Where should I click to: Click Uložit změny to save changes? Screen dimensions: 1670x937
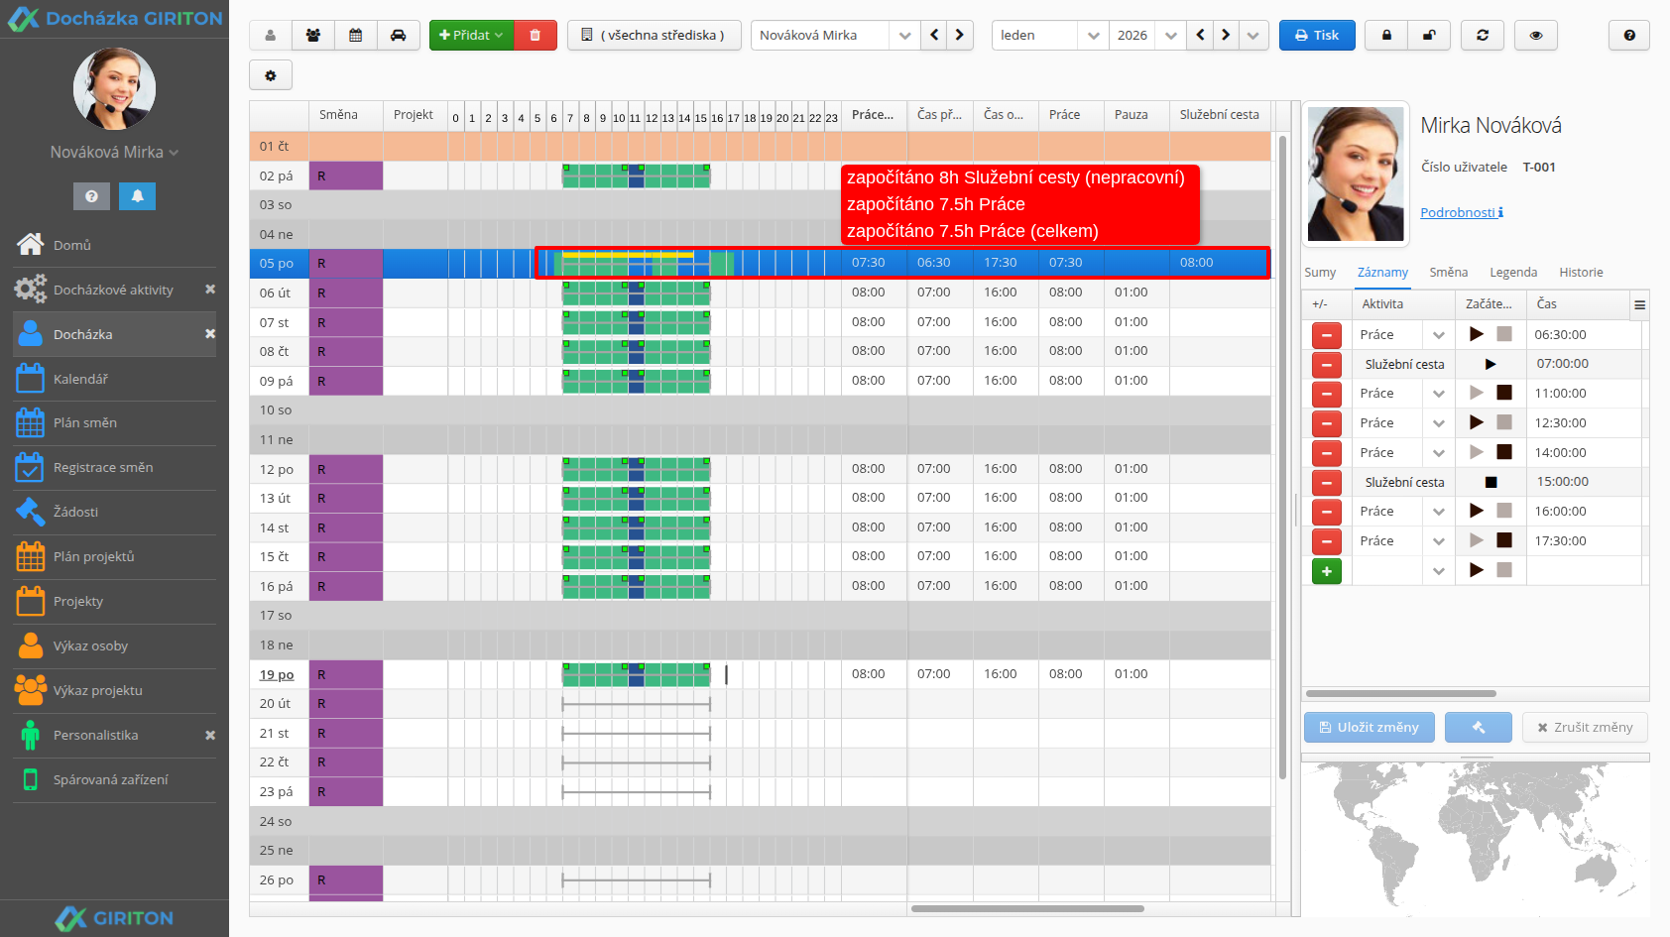1369,728
